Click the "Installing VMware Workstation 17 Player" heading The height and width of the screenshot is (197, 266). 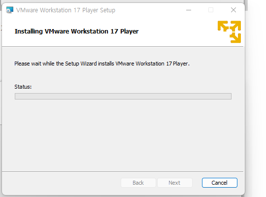76,32
